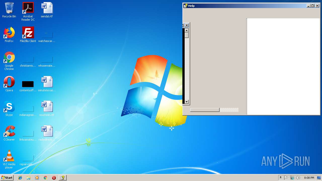Open the 8:08 PM clock
The image size is (322, 181).
tap(309, 178)
